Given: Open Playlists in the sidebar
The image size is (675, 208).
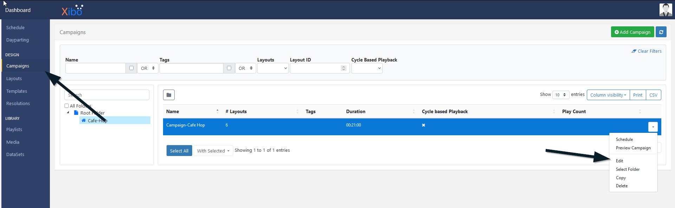Looking at the screenshot, I should (x=14, y=130).
